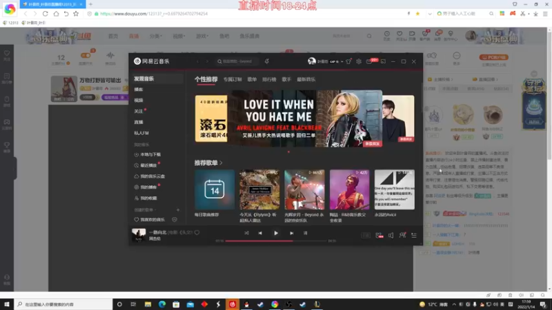This screenshot has width=552, height=310.
Task: Switch to the 歌单 tab
Action: pyautogui.click(x=252, y=79)
